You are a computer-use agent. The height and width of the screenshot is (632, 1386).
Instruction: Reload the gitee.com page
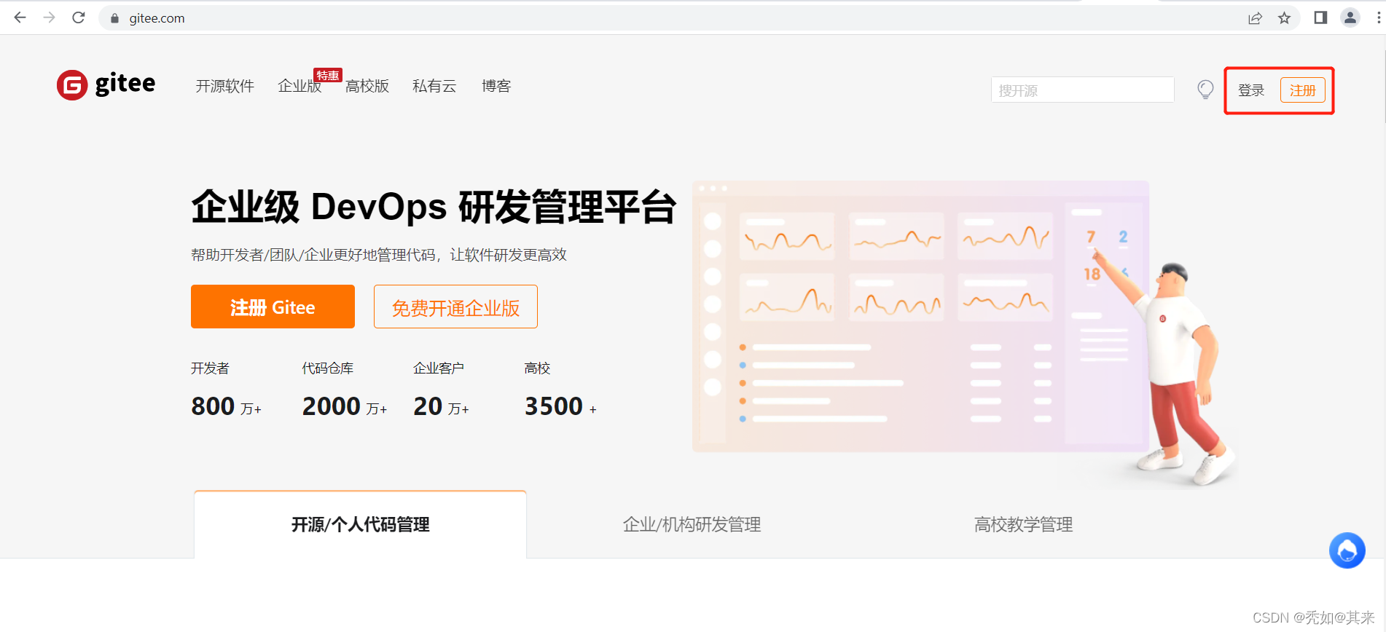tap(79, 17)
